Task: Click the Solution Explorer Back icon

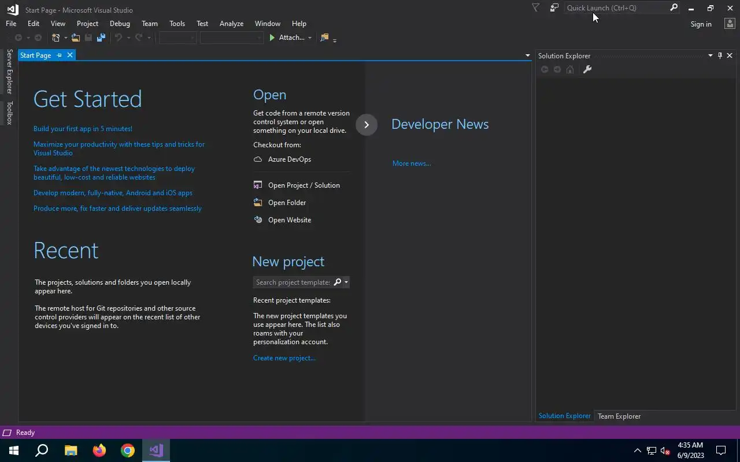Action: coord(545,69)
